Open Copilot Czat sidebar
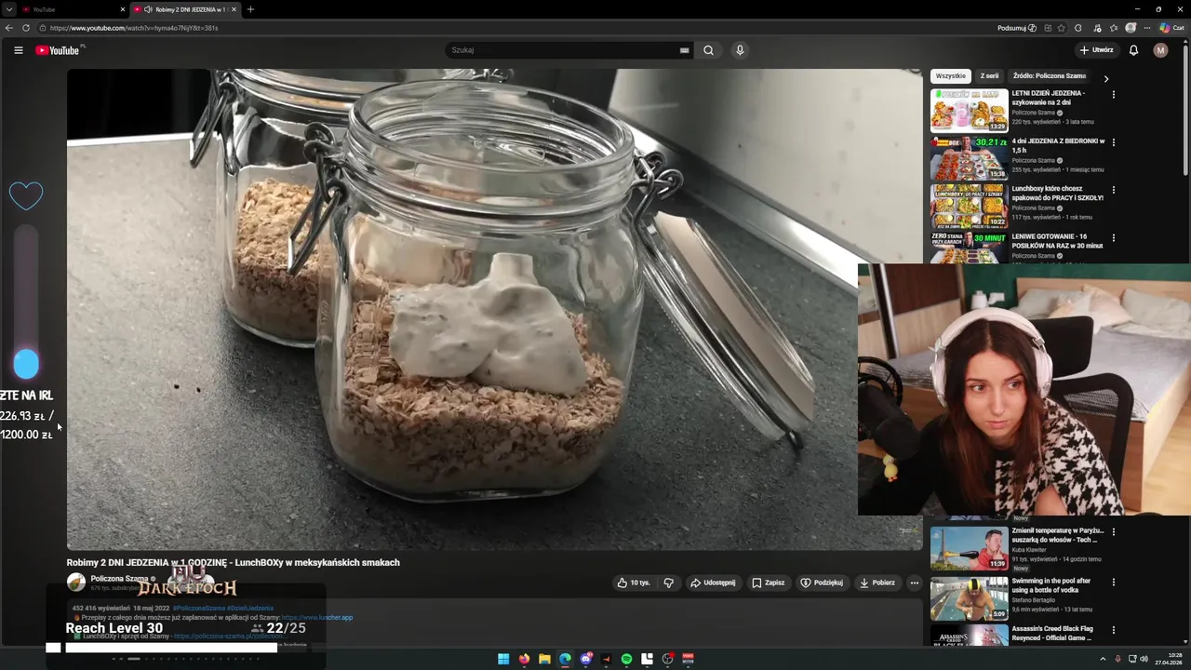Screen dimensions: 1191x670 pyautogui.click(x=1171, y=28)
